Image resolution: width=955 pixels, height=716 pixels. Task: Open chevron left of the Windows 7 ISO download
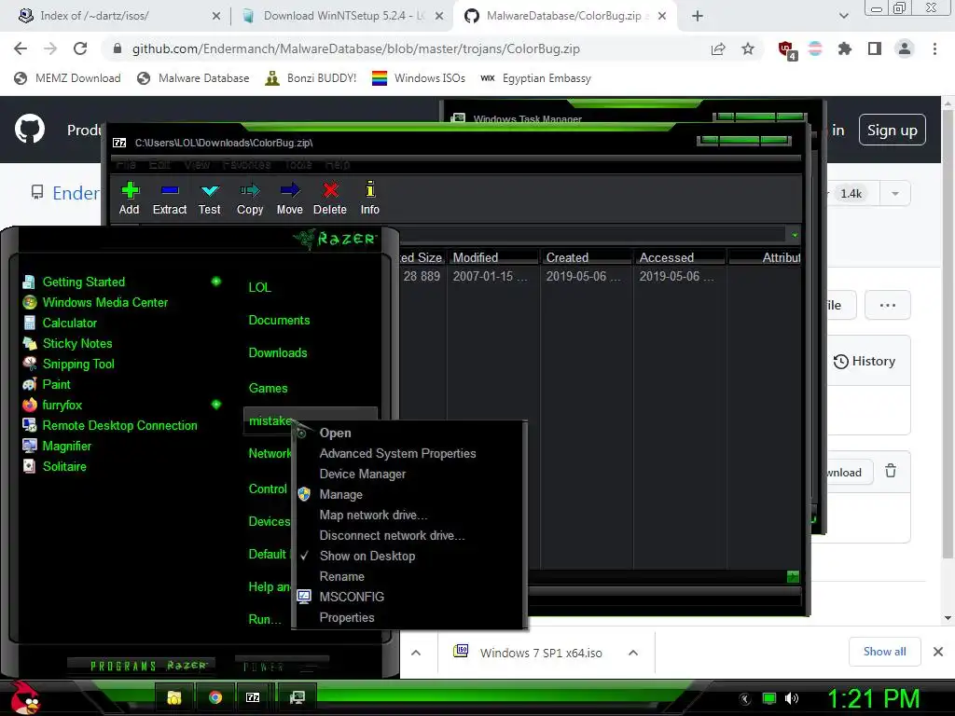point(416,653)
